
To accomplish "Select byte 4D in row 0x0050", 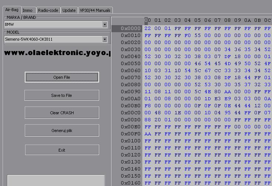I will click(x=228, y=64).
